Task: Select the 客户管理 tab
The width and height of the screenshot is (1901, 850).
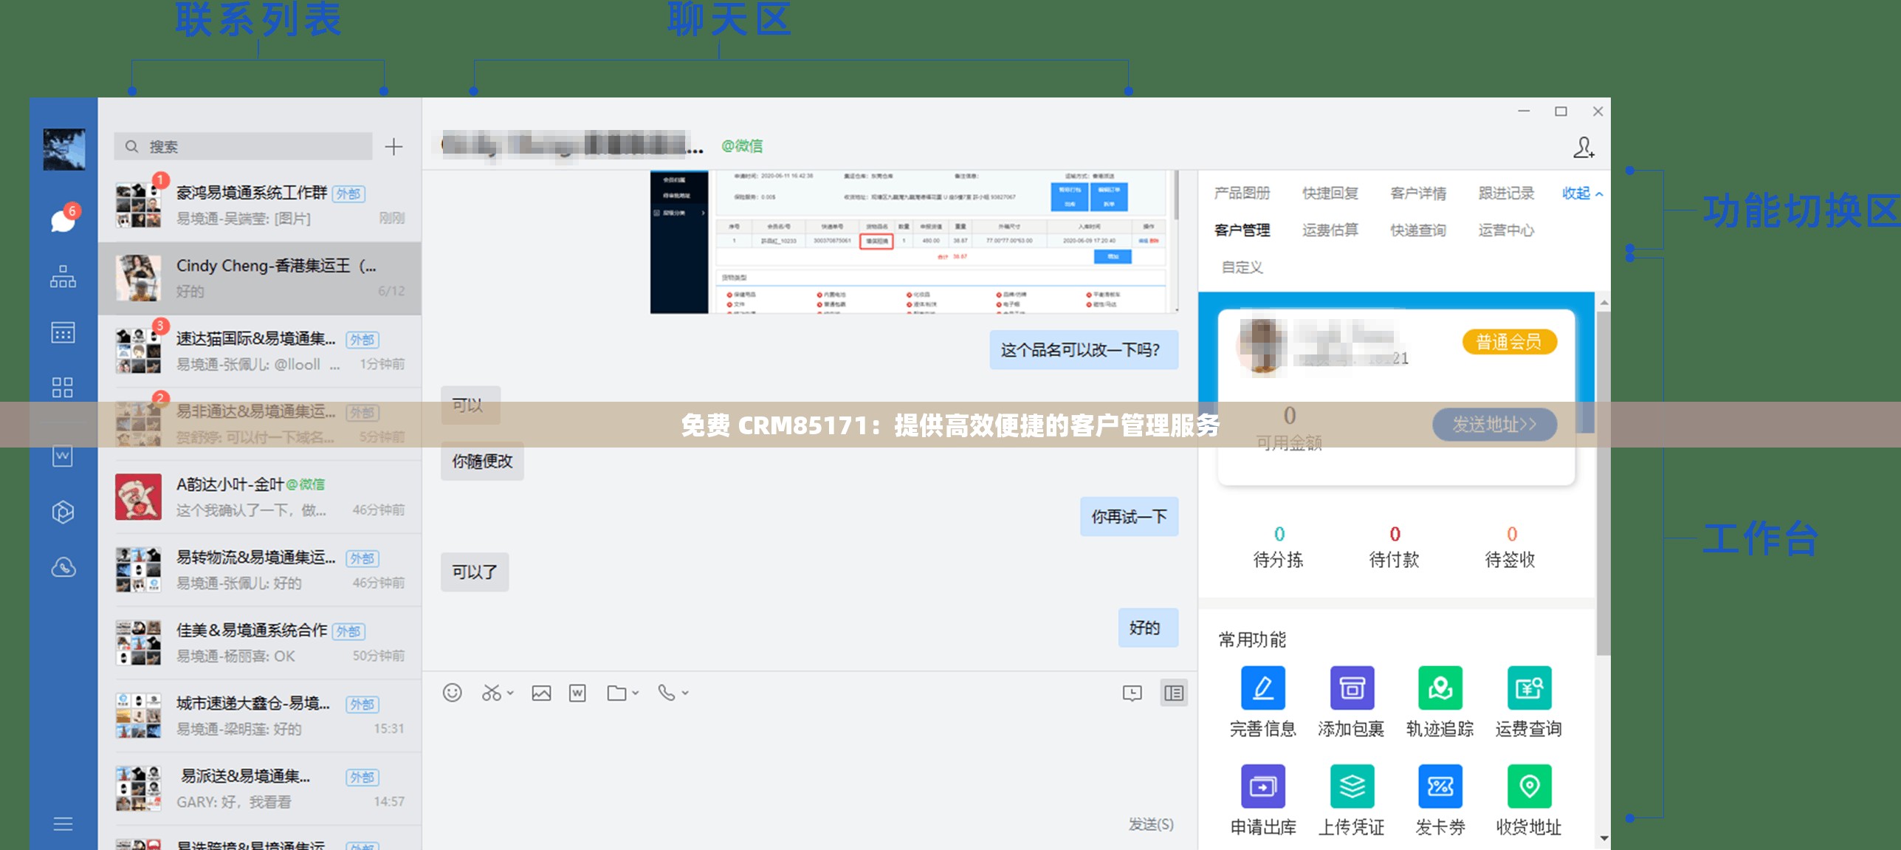Action: (x=1242, y=230)
